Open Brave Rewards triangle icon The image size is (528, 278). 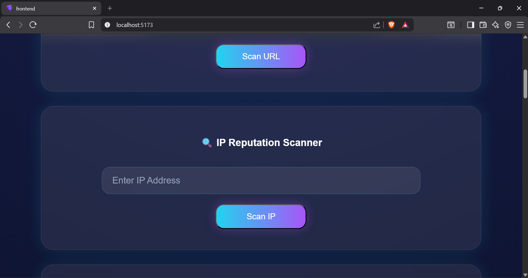click(x=405, y=25)
